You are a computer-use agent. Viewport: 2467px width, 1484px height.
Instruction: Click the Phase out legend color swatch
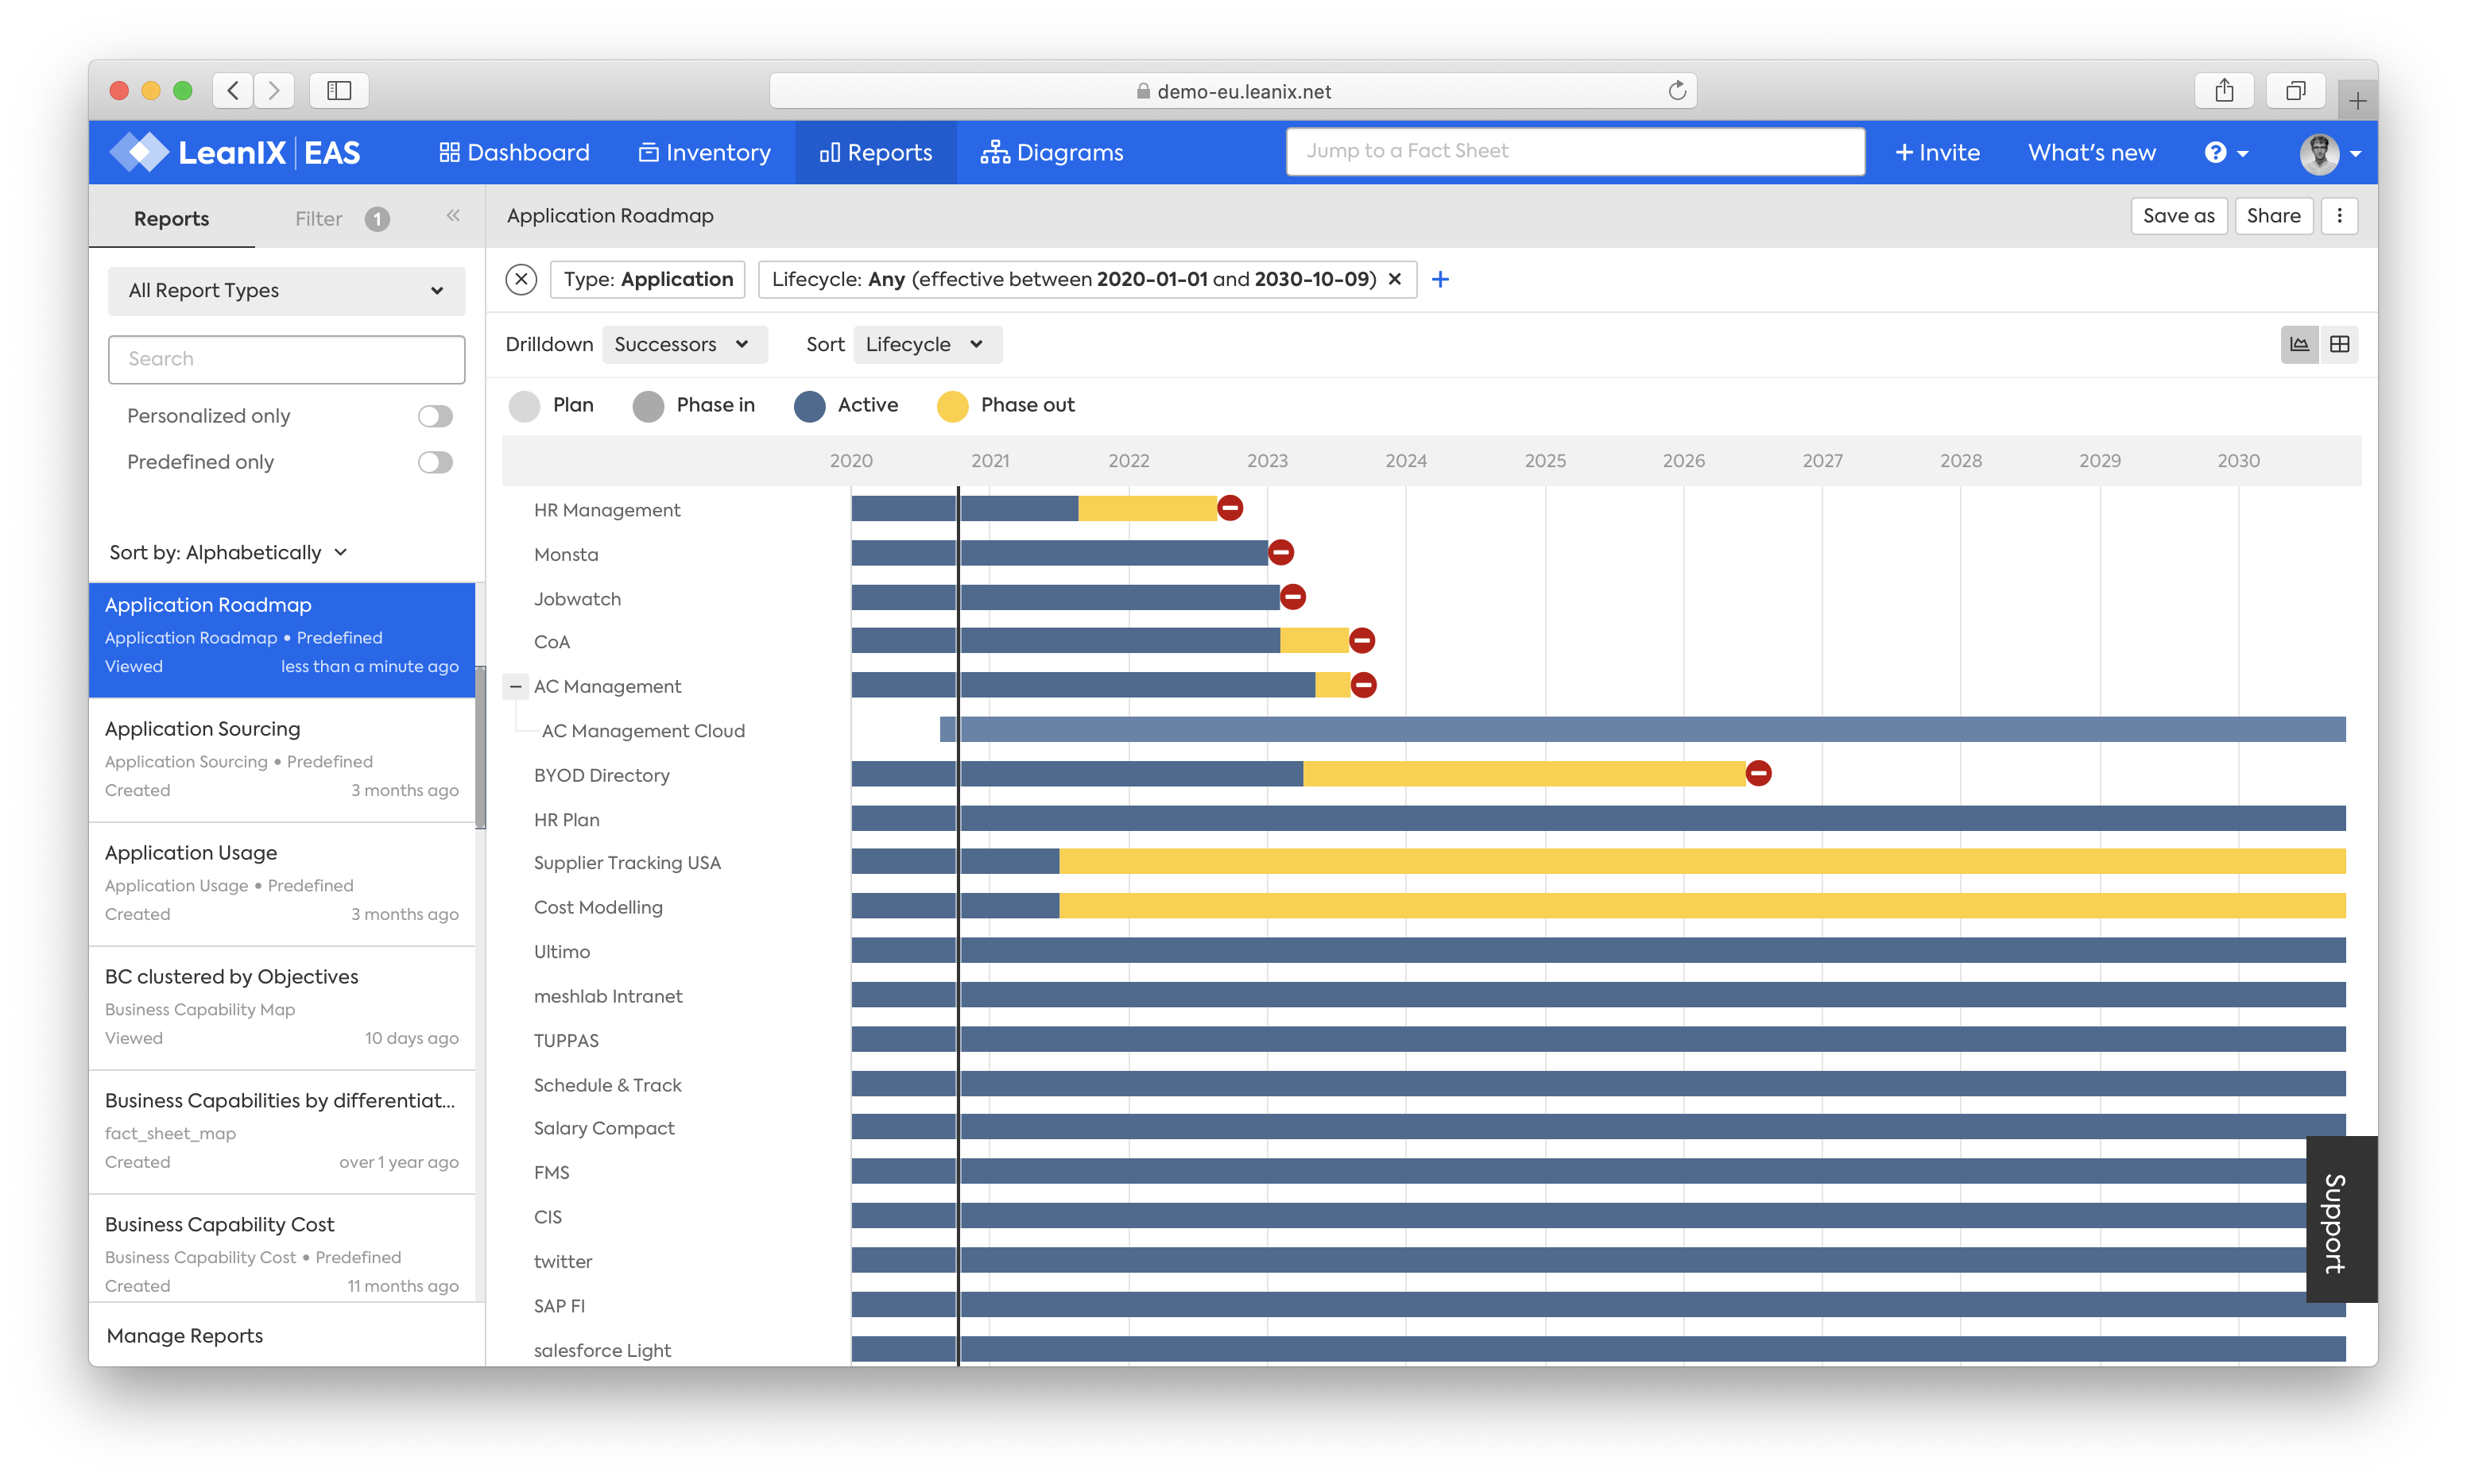[951, 405]
